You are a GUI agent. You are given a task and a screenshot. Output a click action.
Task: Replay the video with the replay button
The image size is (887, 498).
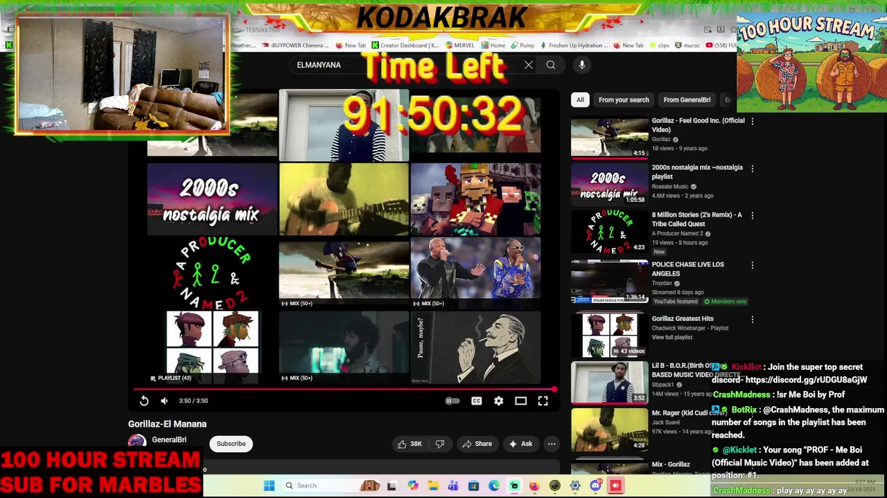coord(144,400)
